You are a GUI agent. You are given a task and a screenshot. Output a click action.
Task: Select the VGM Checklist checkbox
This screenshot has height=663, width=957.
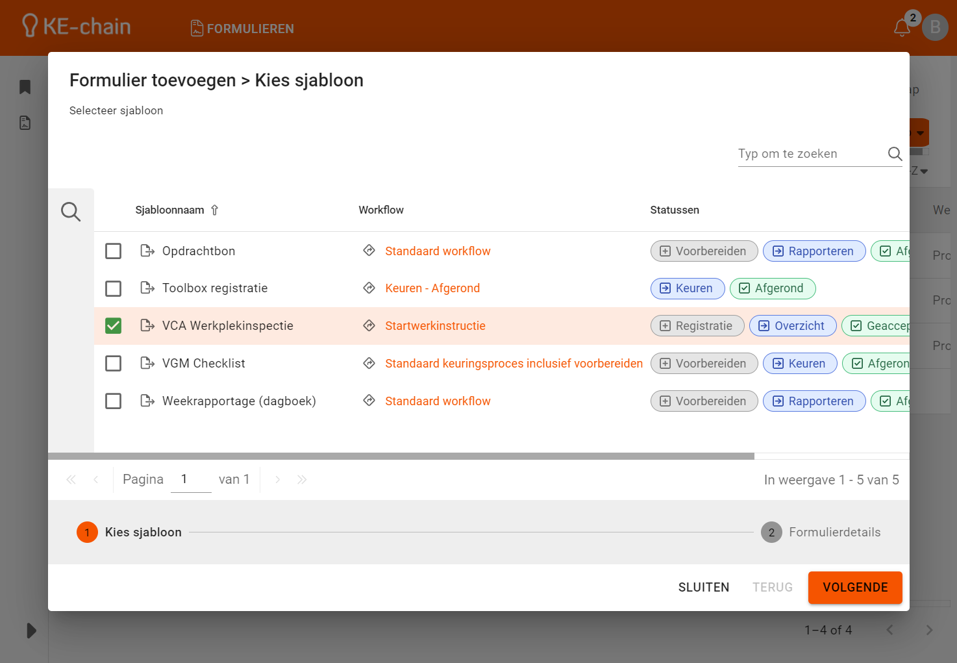click(x=114, y=363)
